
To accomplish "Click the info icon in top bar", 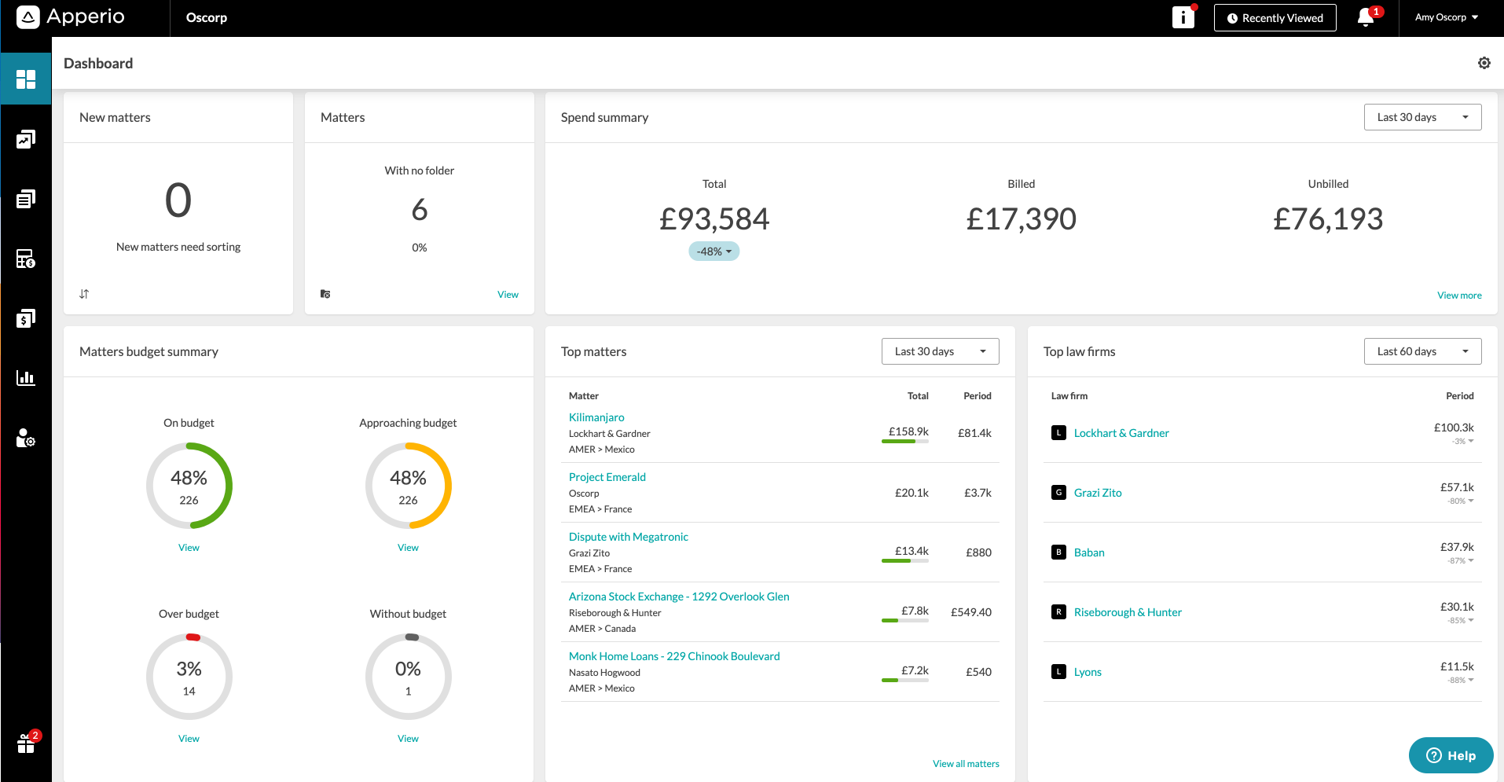I will click(1183, 17).
